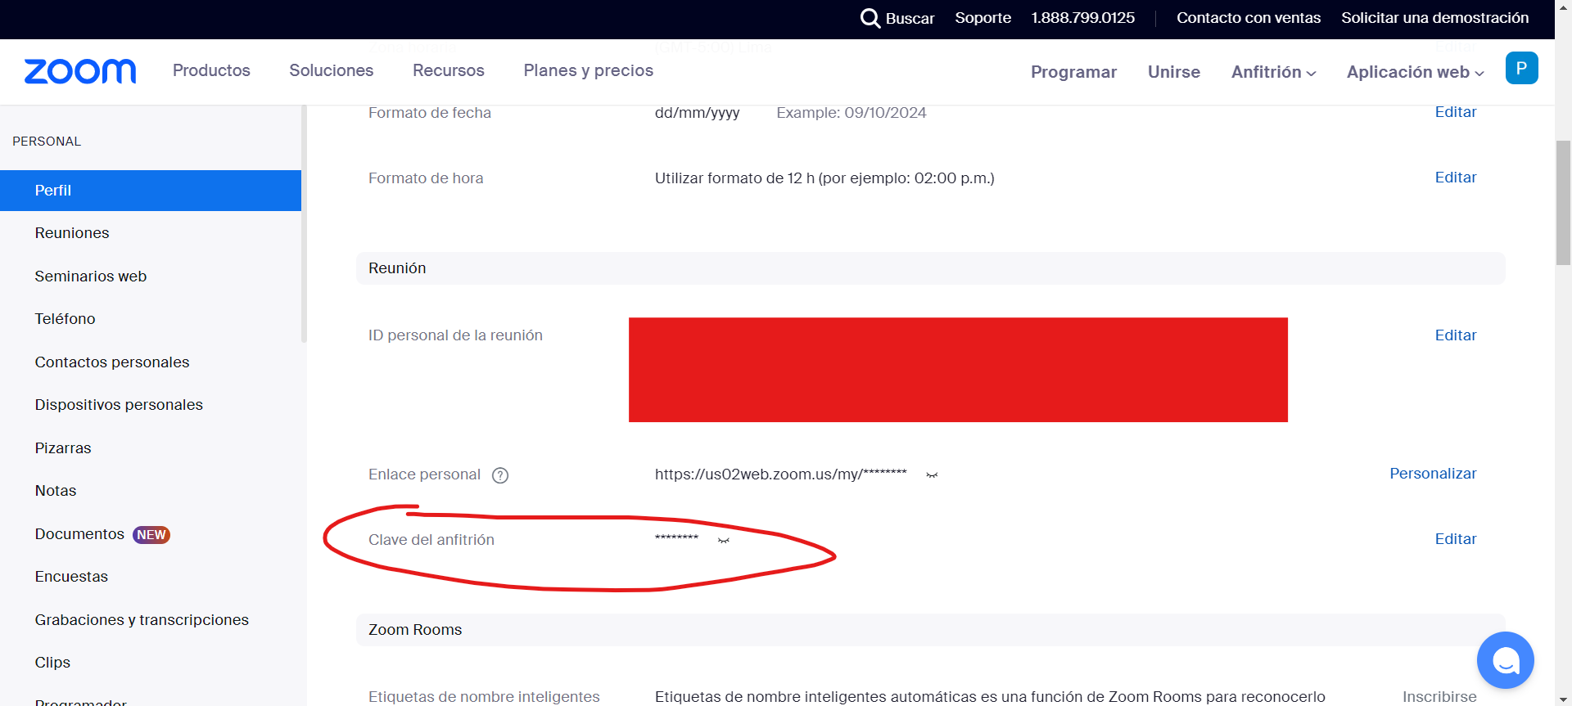
Task: Edit the Formato de fecha setting
Action: point(1455,112)
